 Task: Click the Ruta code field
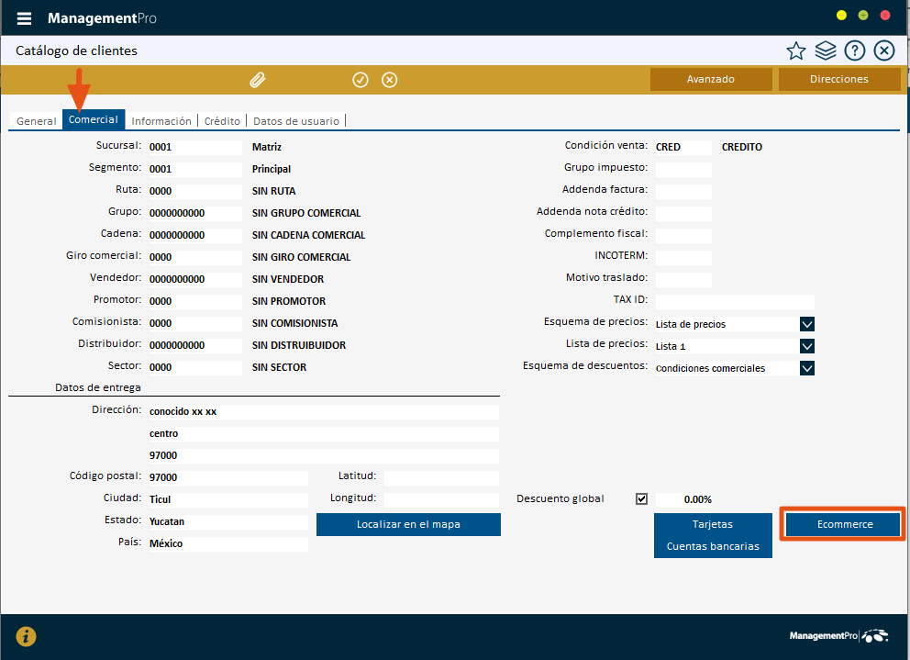click(195, 191)
